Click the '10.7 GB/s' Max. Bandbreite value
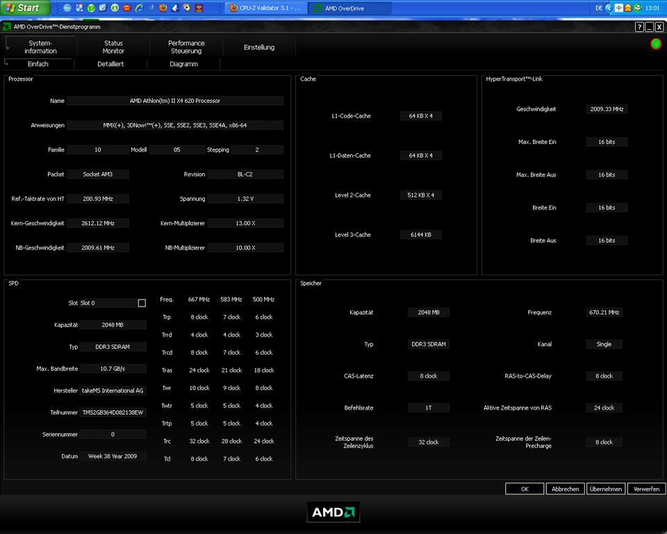The image size is (667, 534). [x=113, y=369]
